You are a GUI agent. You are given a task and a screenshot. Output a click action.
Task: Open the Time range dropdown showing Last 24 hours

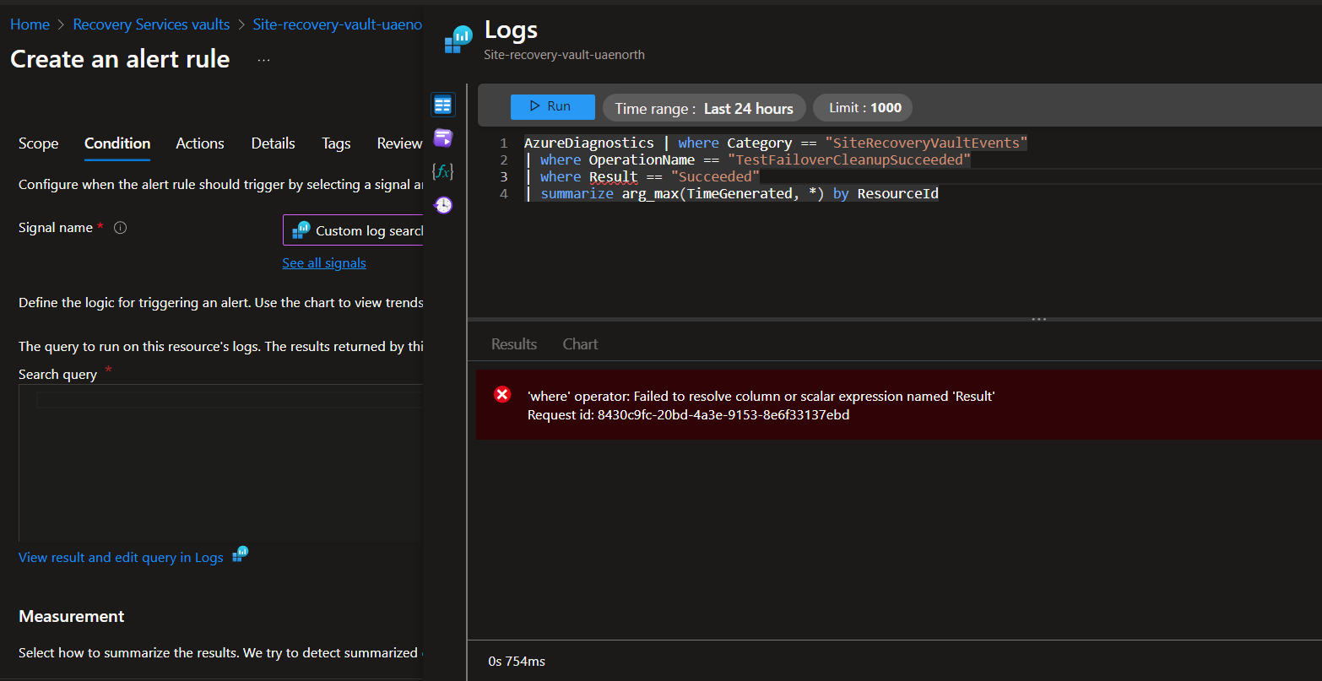(703, 108)
